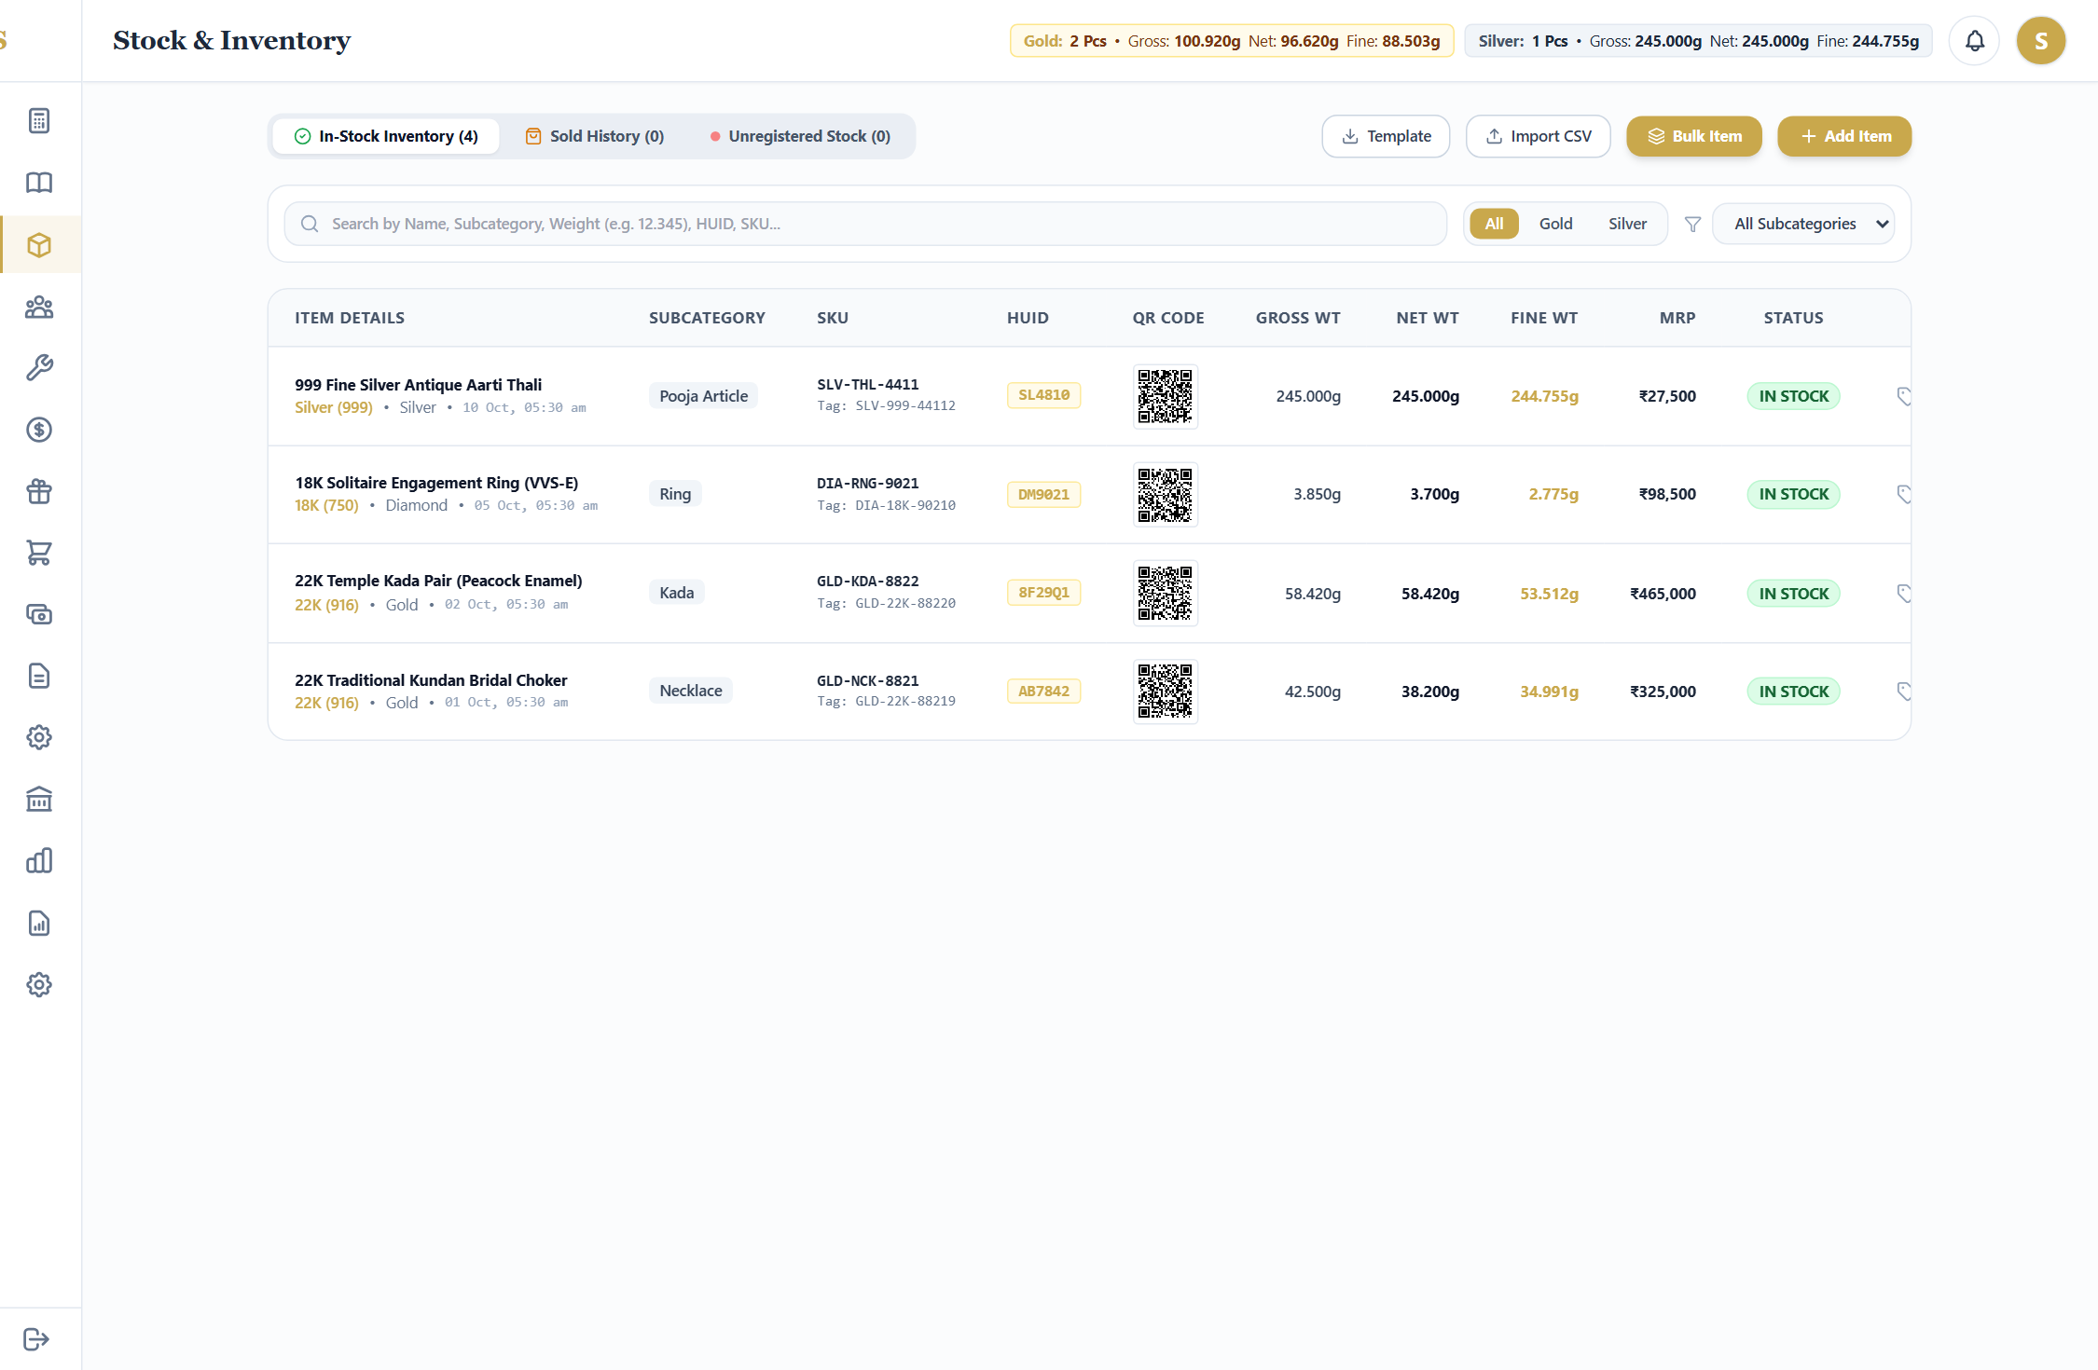Open the gift box sidebar icon

point(39,491)
